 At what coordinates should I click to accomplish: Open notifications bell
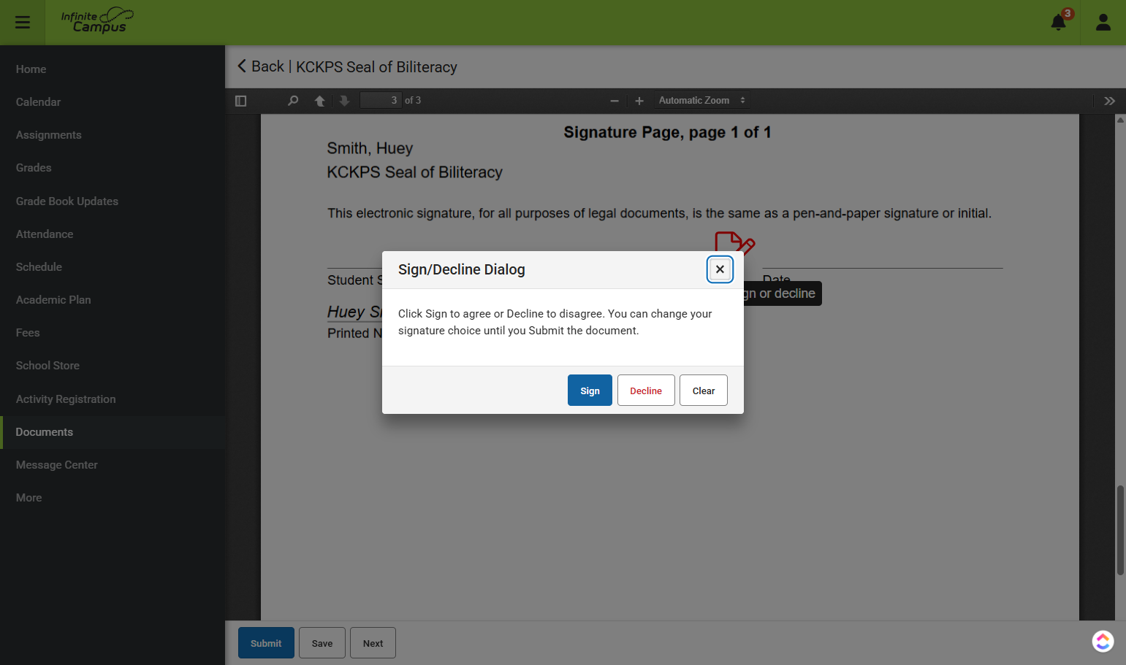tap(1059, 22)
